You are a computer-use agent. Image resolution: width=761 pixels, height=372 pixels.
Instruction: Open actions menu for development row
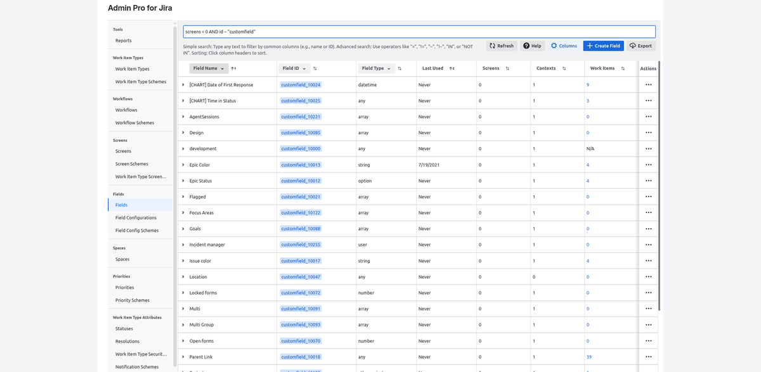648,149
